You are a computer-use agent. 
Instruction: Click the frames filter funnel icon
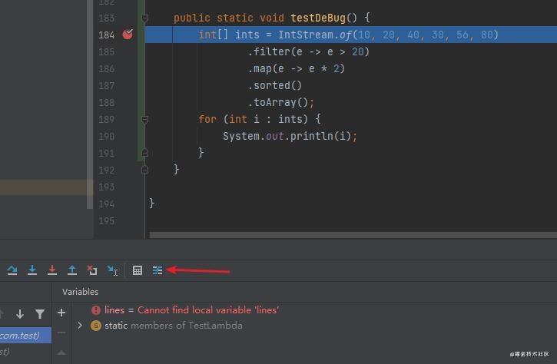point(40,314)
